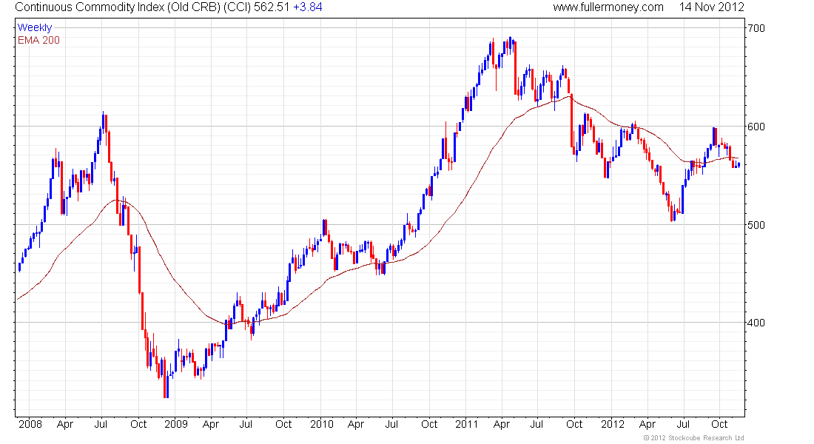Click the 'Oct' label just before 2012
Screen dimensions: 814x444
[x=574, y=424]
